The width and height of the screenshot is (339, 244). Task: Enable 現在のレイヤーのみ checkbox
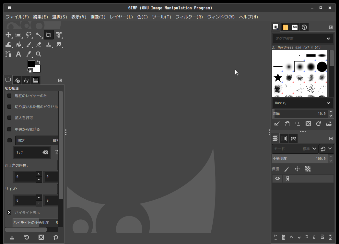pos(9,96)
